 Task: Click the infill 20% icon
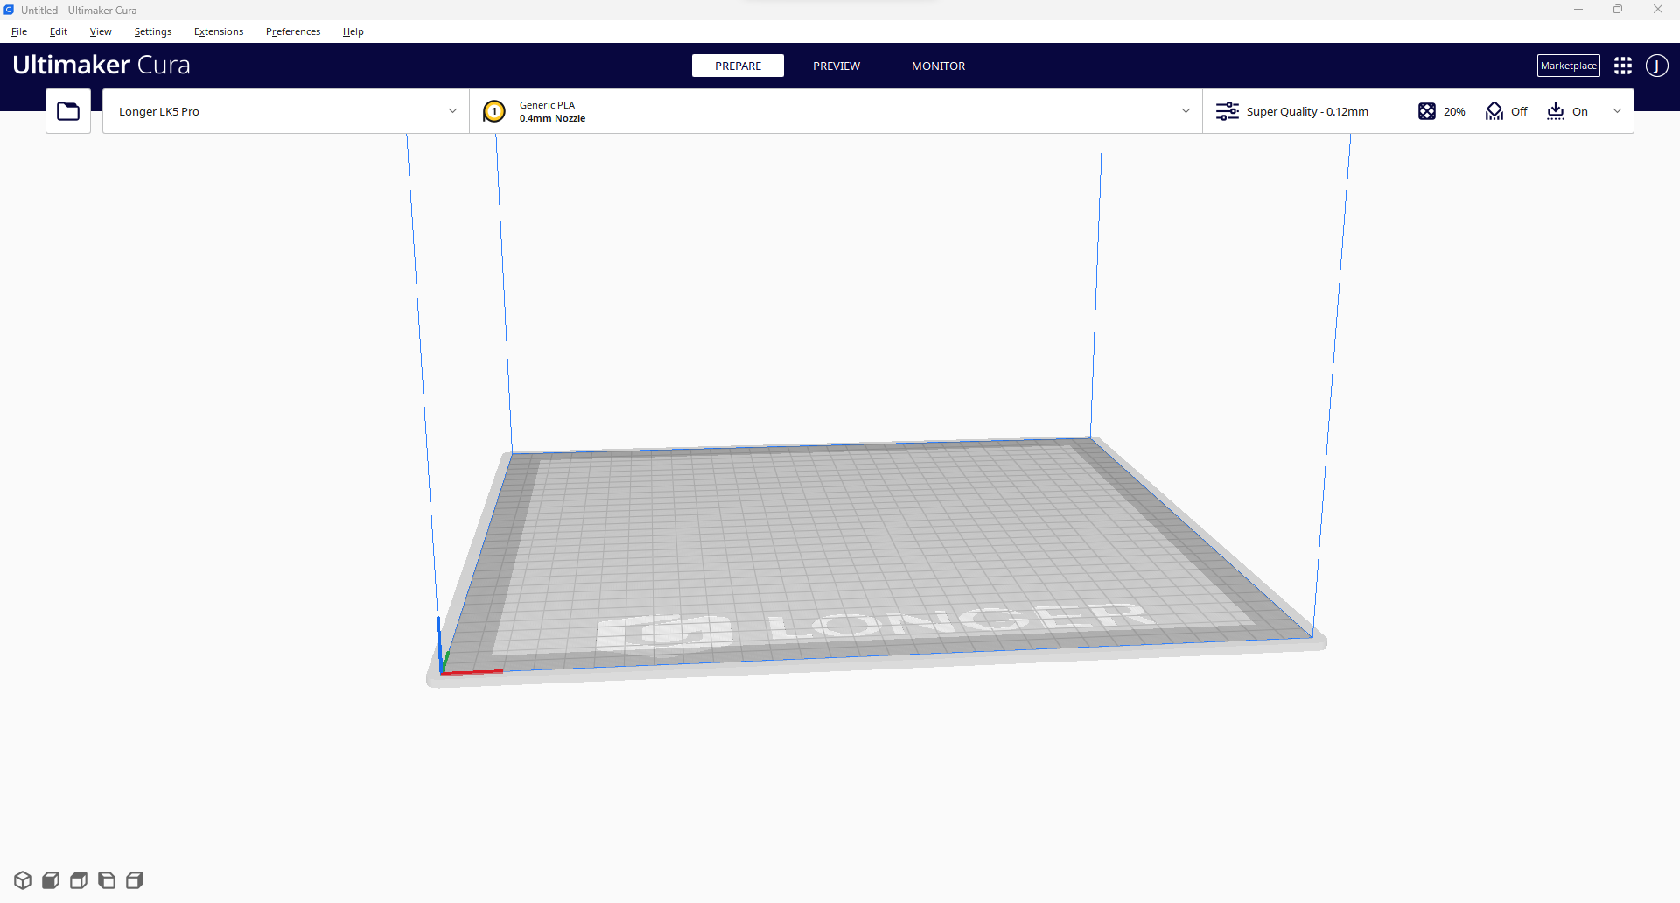coord(1427,111)
